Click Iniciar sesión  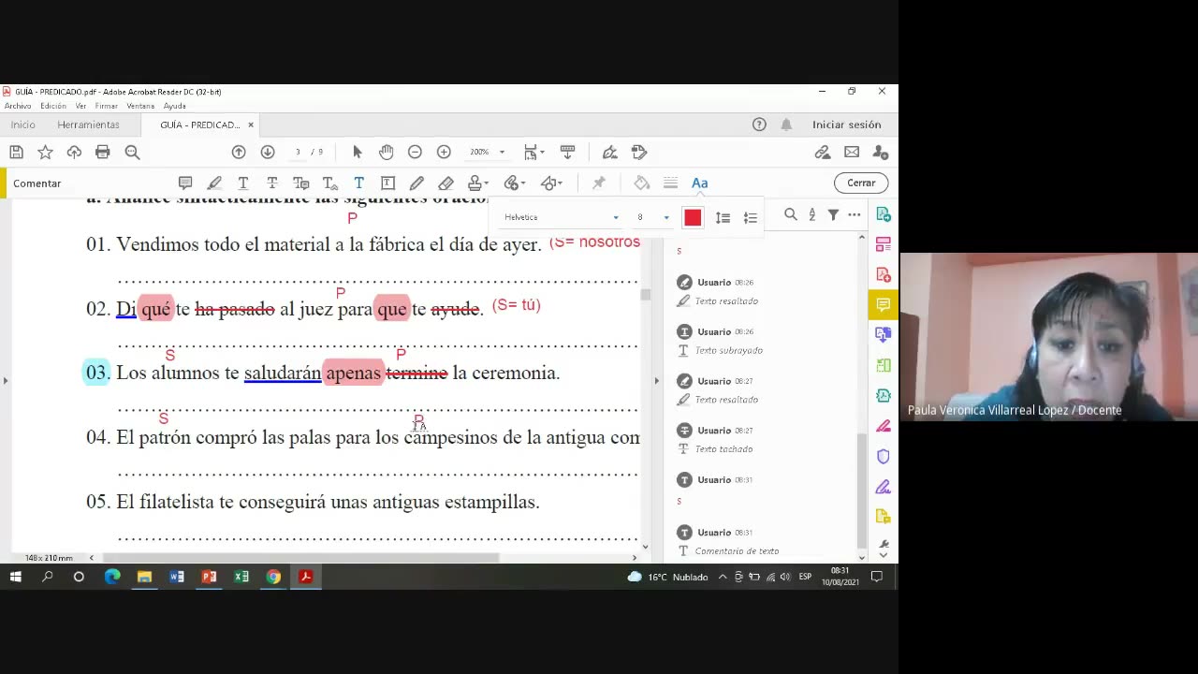(x=846, y=125)
